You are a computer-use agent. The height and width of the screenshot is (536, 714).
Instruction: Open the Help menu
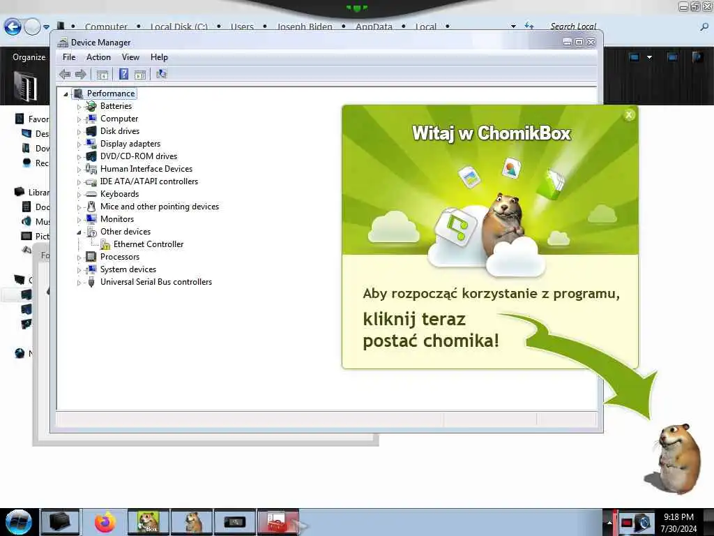(x=159, y=57)
